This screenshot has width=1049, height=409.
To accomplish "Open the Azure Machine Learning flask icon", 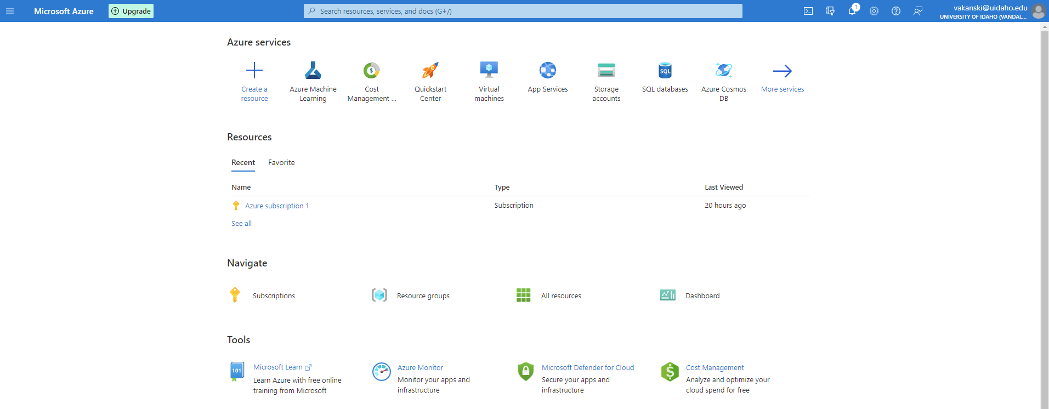I will pos(313,70).
